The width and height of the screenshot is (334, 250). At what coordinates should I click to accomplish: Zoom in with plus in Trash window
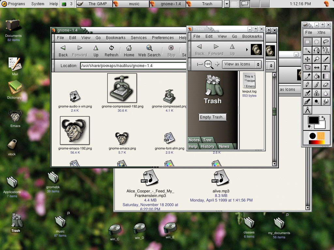(217, 64)
